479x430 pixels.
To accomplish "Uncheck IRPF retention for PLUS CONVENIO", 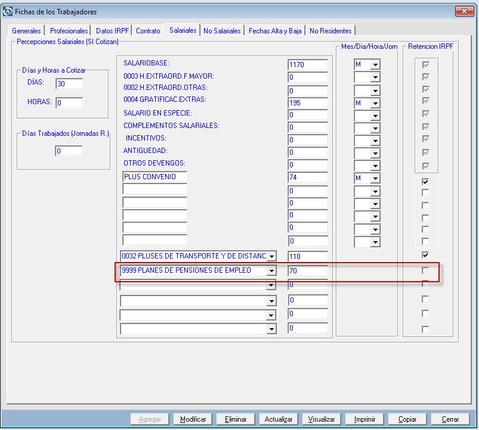I will click(425, 182).
